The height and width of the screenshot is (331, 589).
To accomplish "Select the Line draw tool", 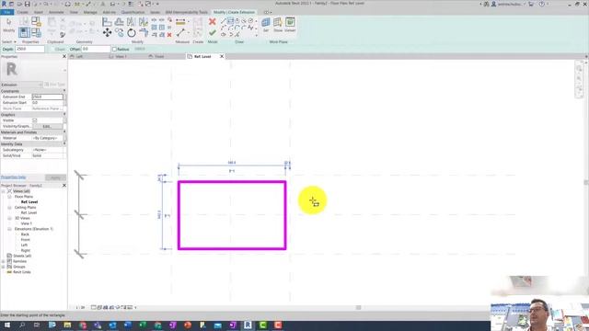I will pyautogui.click(x=223, y=21).
